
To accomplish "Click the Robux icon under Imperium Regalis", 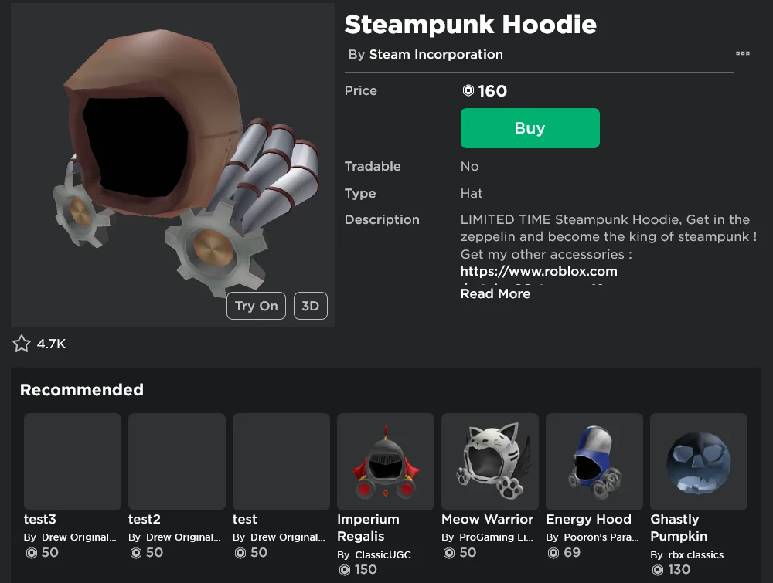I will tap(345, 569).
